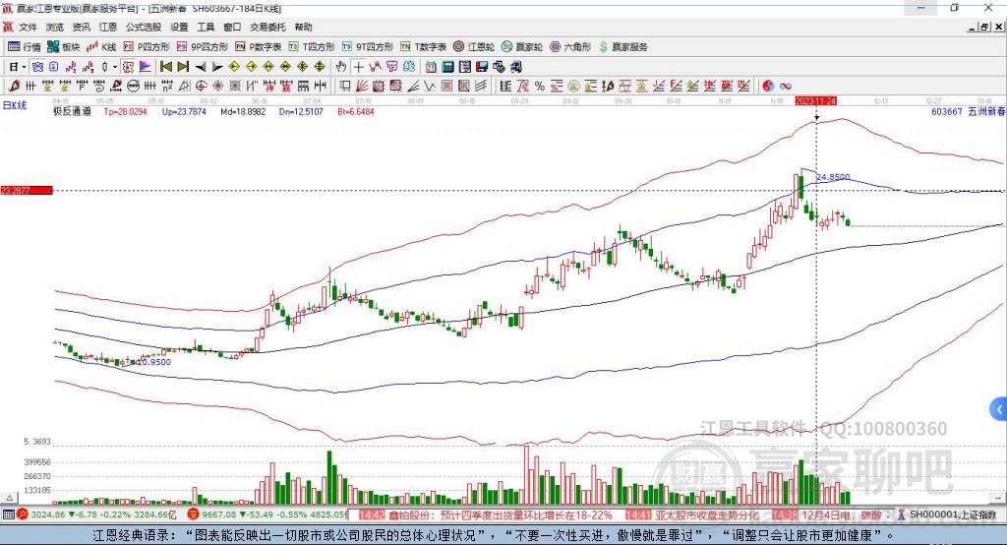Toggle the colored flag chart icon
This screenshot has height=545, width=1007.
(x=146, y=67)
